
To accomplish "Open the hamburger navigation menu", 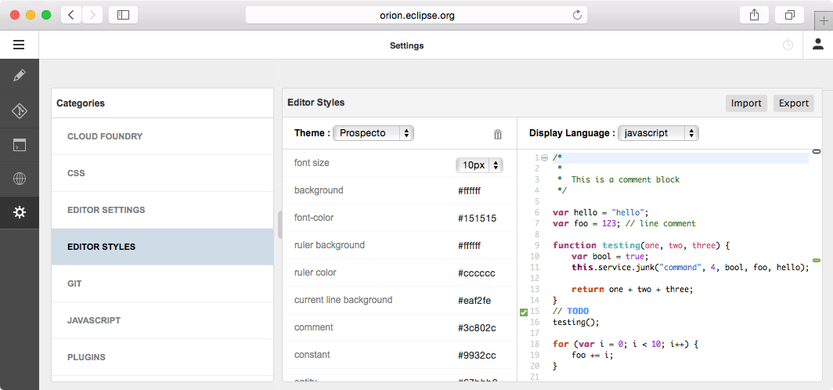I will click(x=19, y=45).
